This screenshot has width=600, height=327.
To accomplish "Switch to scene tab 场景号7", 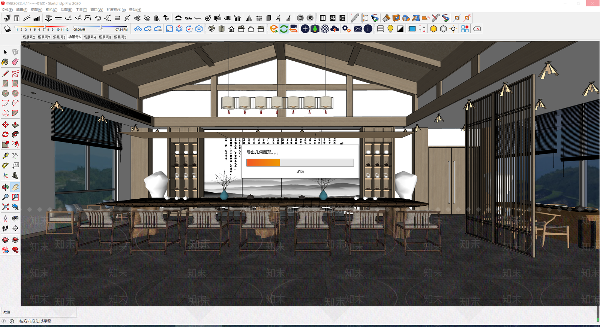I will click(x=44, y=37).
